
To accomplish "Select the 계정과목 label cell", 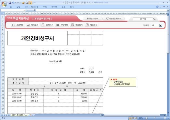I will [x=18, y=79].
